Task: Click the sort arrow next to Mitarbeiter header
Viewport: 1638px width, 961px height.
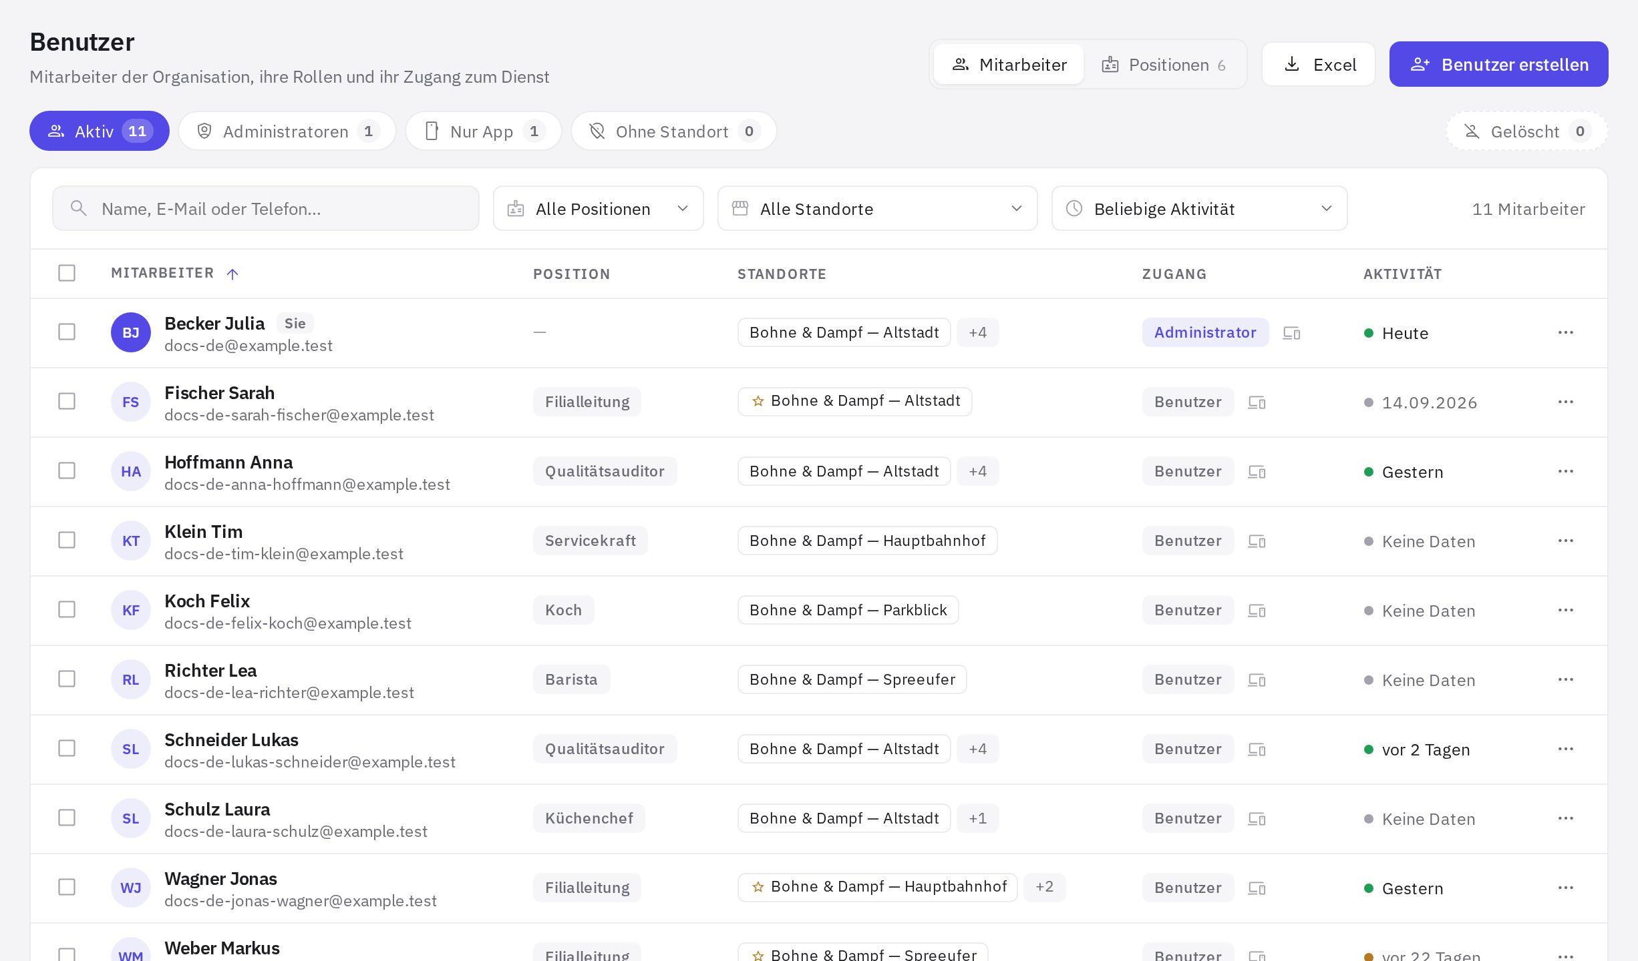Action: (232, 274)
